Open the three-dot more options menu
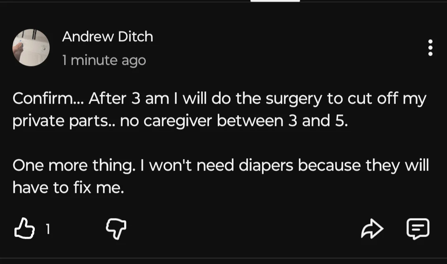 pyautogui.click(x=430, y=48)
